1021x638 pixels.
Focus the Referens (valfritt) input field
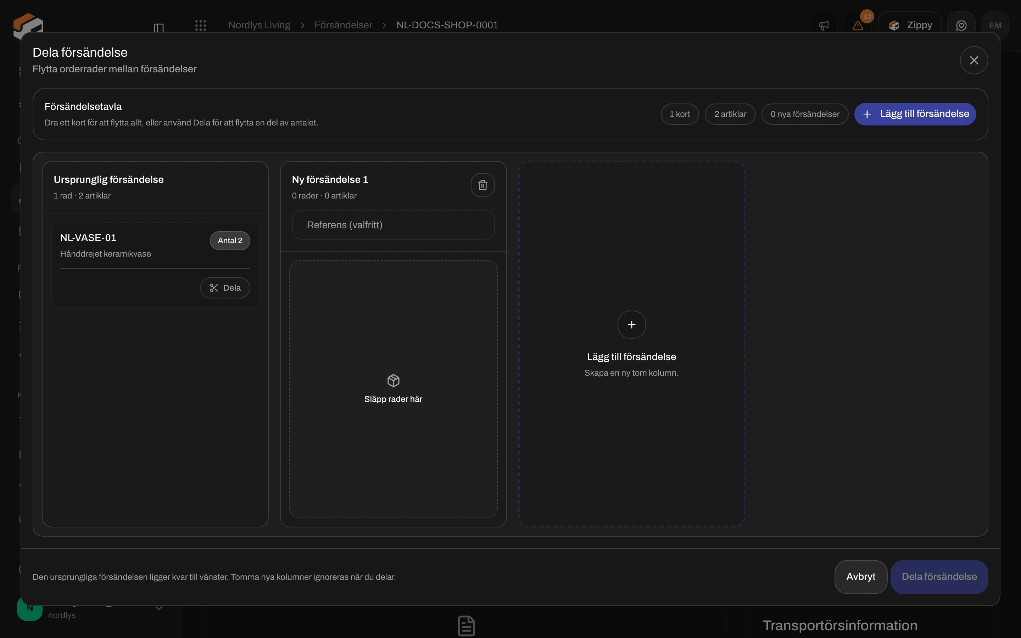393,225
